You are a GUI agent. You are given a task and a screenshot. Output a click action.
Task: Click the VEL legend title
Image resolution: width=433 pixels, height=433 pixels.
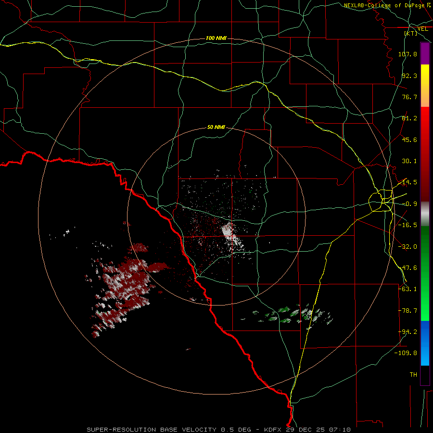[x=422, y=29]
